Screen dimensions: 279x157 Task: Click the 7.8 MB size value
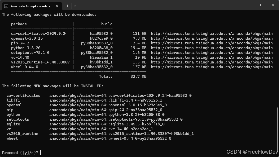(139, 38)
